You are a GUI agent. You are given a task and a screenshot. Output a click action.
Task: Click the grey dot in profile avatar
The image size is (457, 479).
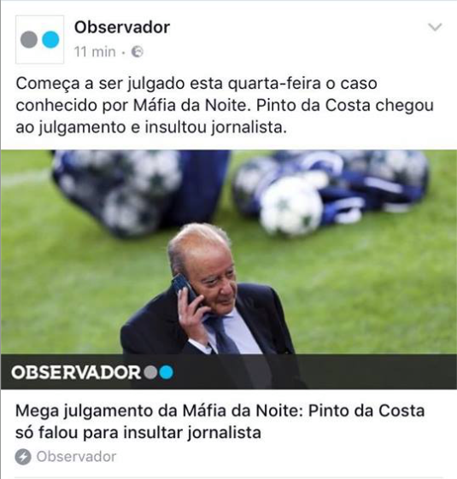29,39
